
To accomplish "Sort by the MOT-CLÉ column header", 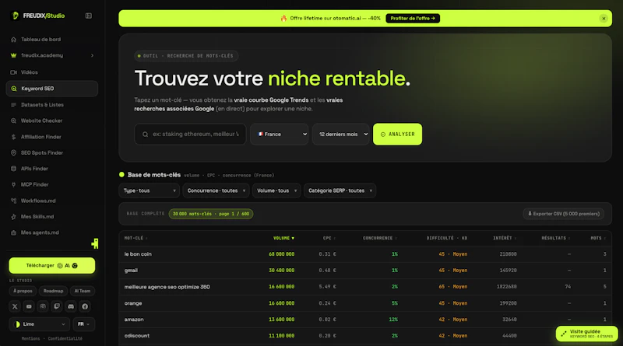I will [x=136, y=238].
